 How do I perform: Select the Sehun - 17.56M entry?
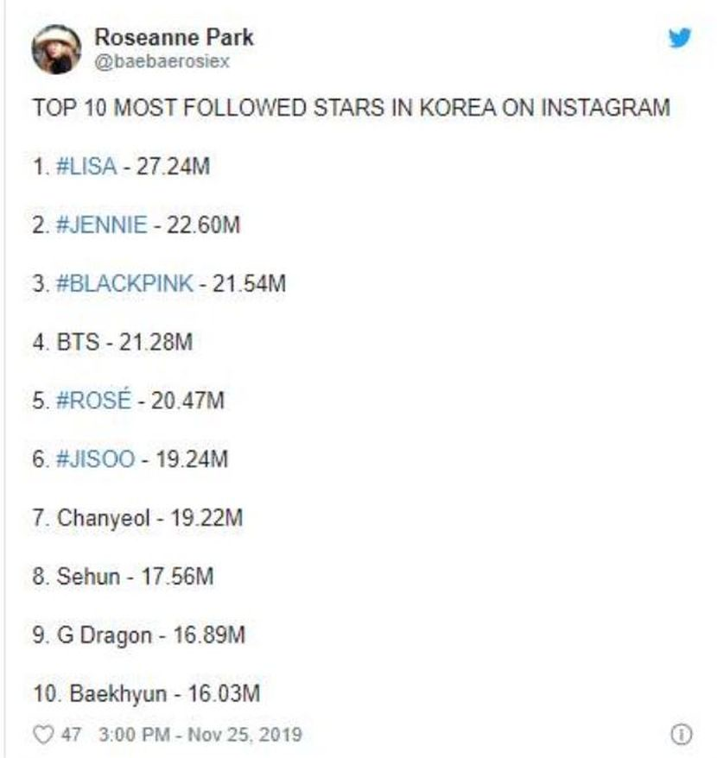coord(123,577)
